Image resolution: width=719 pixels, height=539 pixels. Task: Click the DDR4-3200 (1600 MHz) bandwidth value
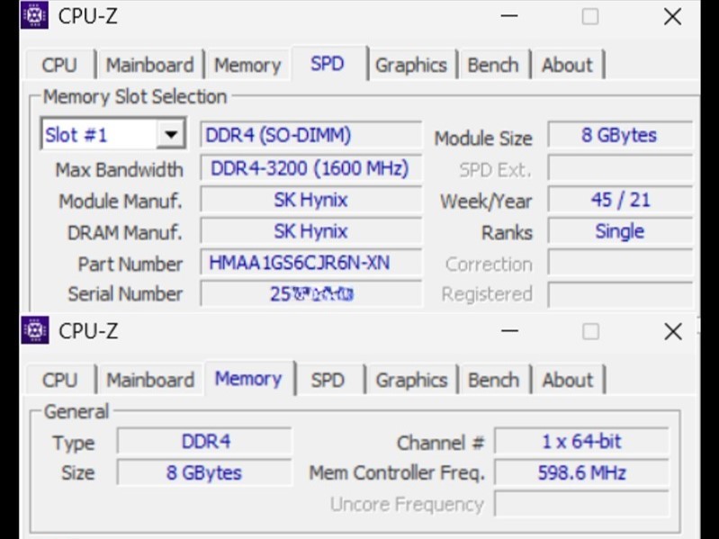tap(310, 168)
